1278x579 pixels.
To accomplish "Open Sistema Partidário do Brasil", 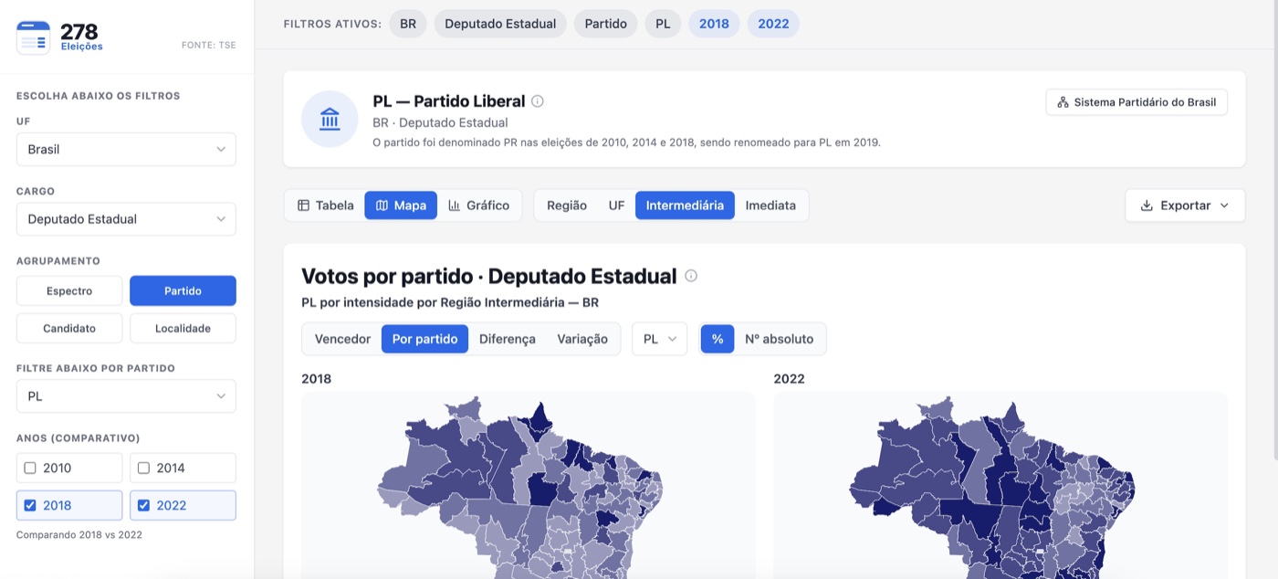I will pyautogui.click(x=1137, y=102).
